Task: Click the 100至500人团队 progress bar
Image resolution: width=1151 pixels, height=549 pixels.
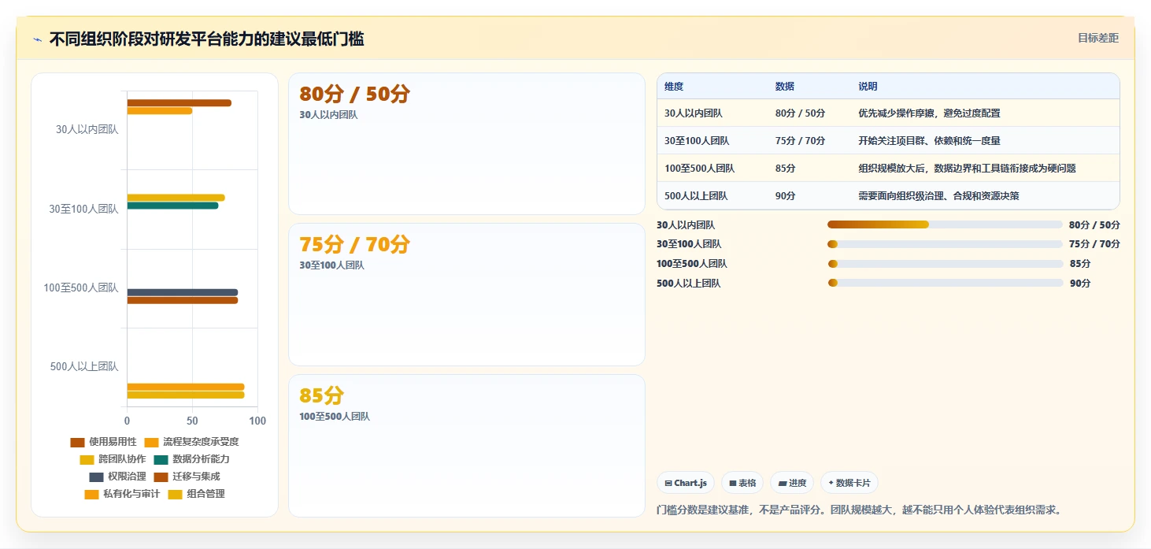Action: 945,264
